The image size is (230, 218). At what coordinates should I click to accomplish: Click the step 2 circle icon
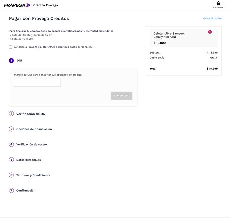click(11, 114)
